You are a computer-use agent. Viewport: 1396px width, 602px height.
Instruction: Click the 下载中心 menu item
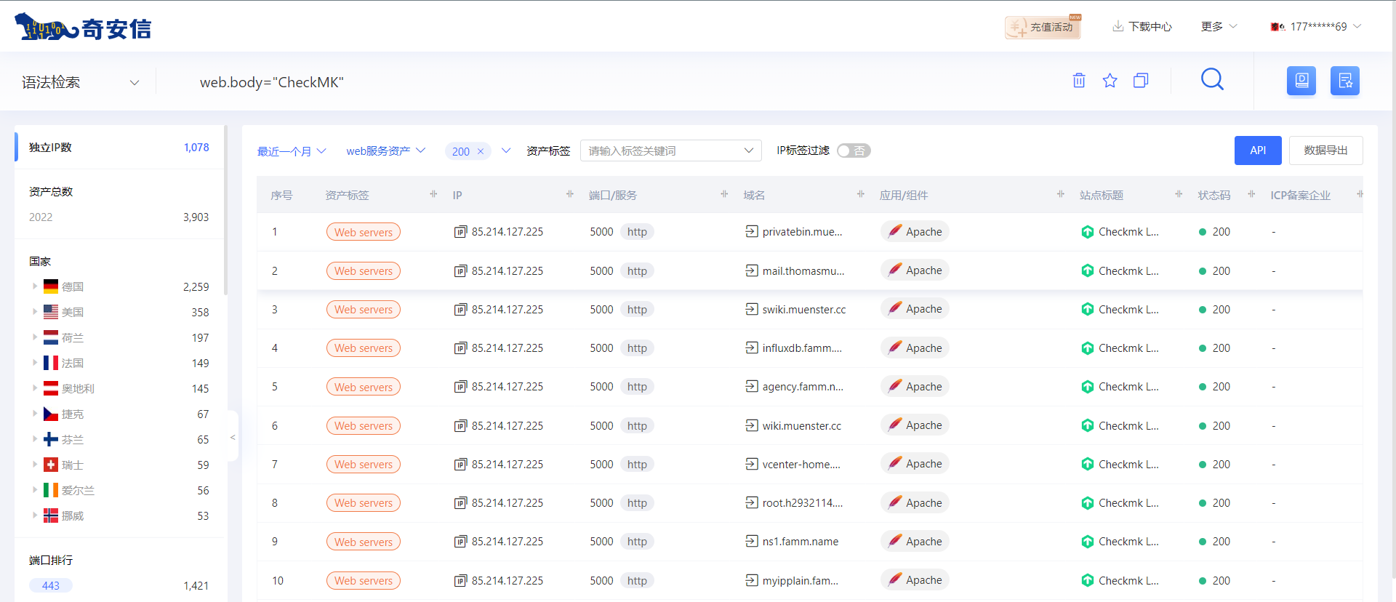coord(1142,26)
